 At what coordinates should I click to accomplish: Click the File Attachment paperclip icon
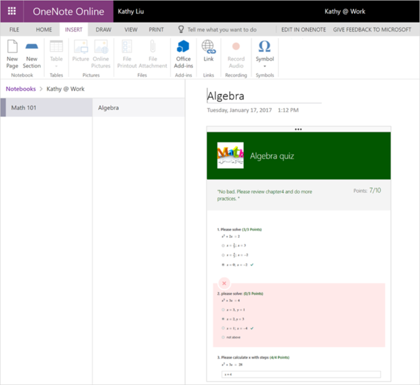pyautogui.click(x=153, y=46)
